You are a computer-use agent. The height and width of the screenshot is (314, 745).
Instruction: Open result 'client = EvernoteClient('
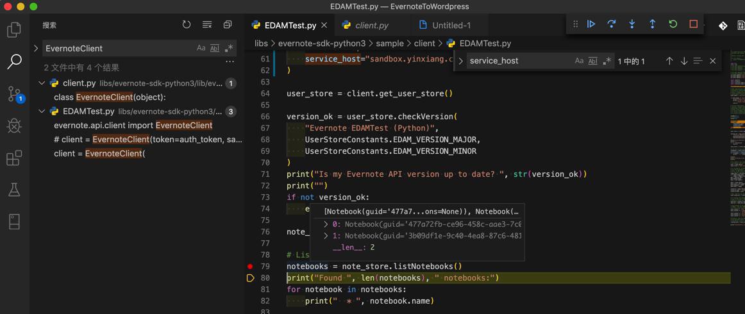click(99, 153)
